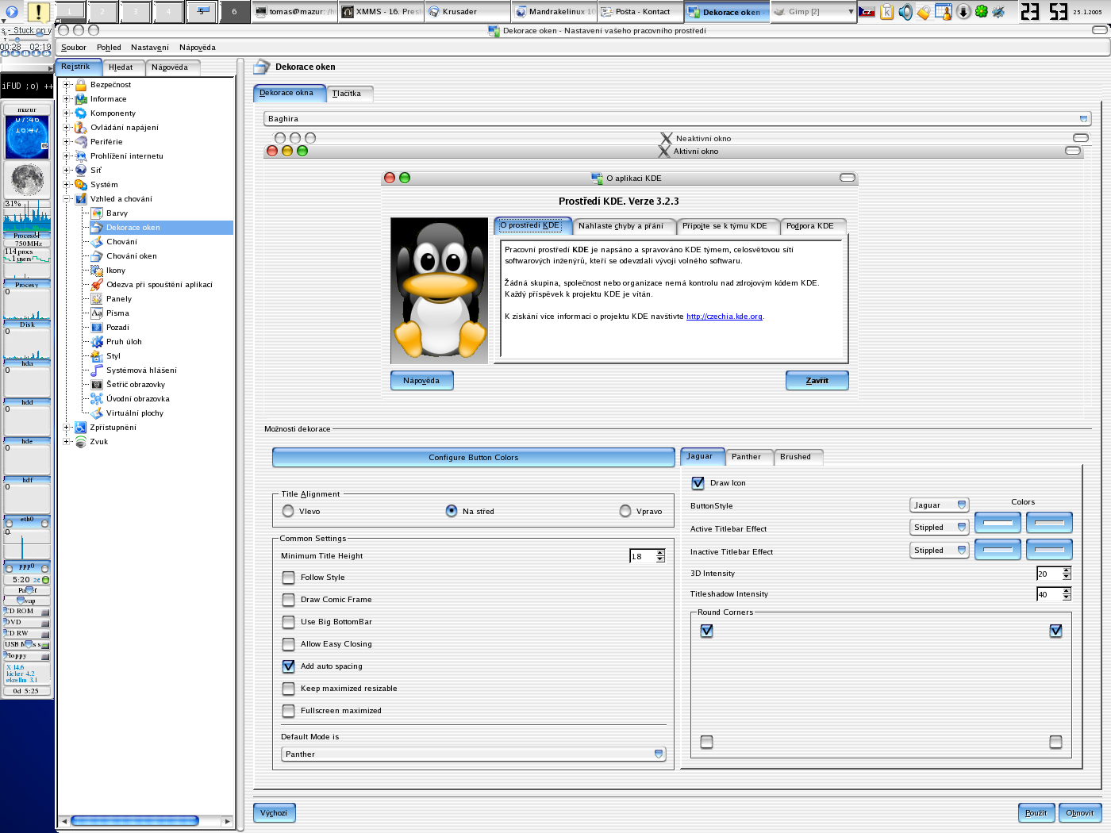Click the Periférie icon
This screenshot has width=1111, height=833.
pos(80,142)
